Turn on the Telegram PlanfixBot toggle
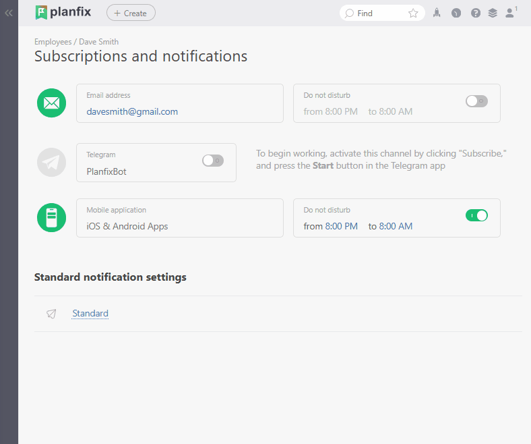Screen dimensions: 531x444 [x=213, y=161]
